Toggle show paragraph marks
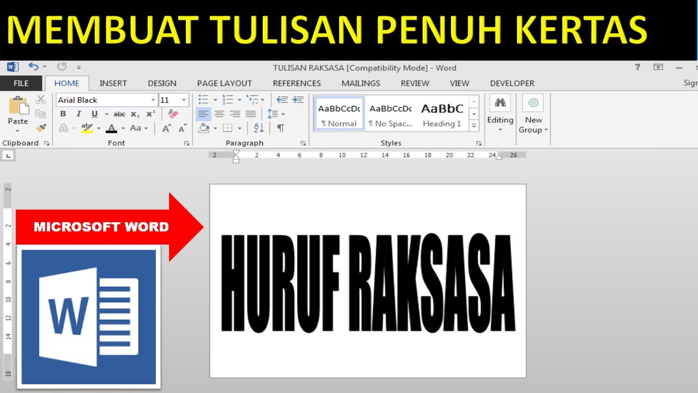The width and height of the screenshot is (698, 393). (x=280, y=128)
